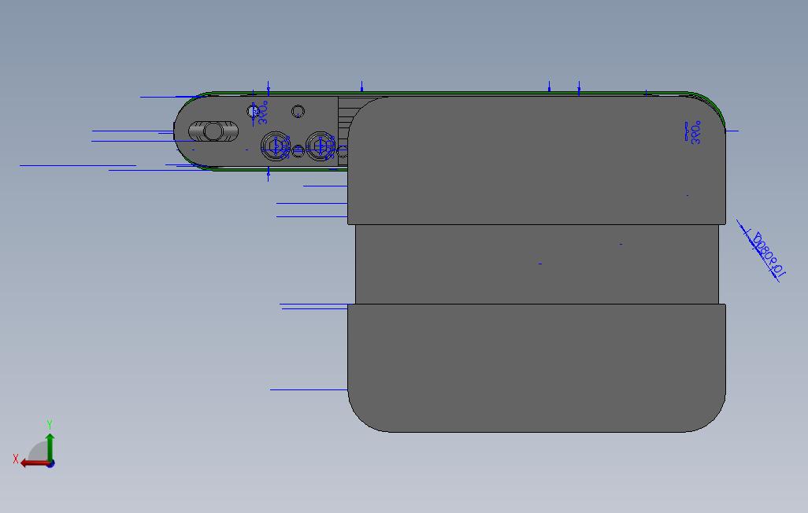Click the upper block of the main body

point(537,161)
